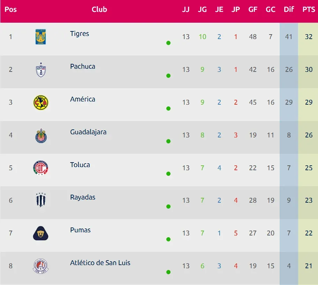Click the green status dot for Pumas
The width and height of the screenshot is (318, 285).
click(168, 239)
